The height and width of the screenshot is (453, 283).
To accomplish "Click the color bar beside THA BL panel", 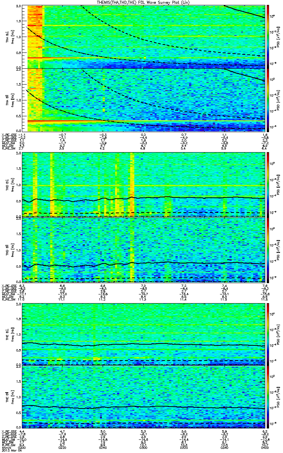I will coord(268,37).
